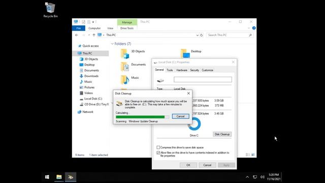Open the Recycle Bin desktop icon
This screenshot has height=183, width=325.
50,10
